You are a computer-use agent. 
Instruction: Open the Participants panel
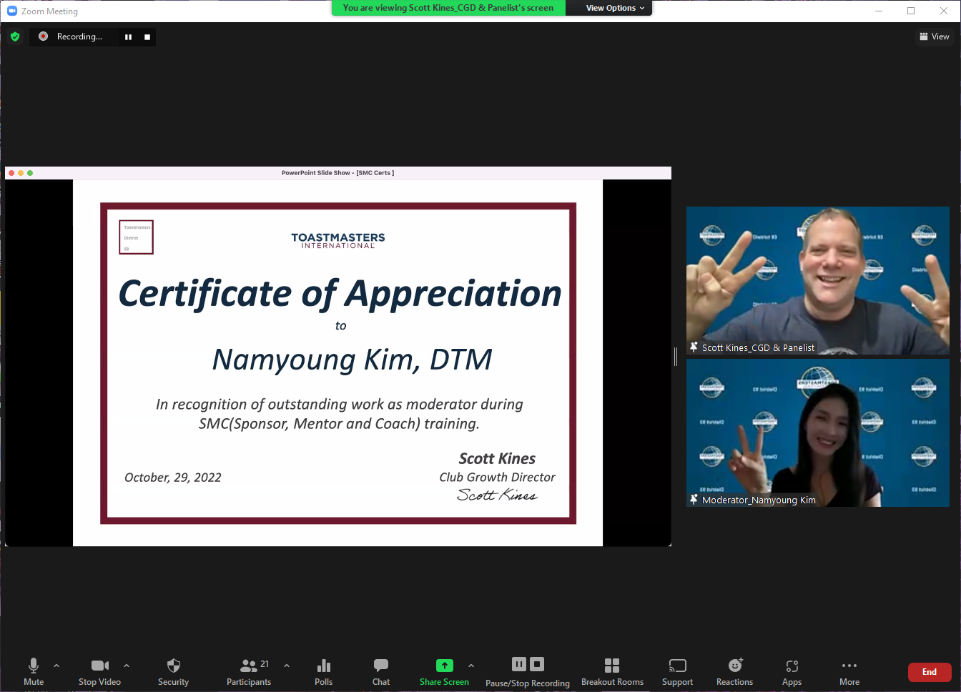click(249, 671)
